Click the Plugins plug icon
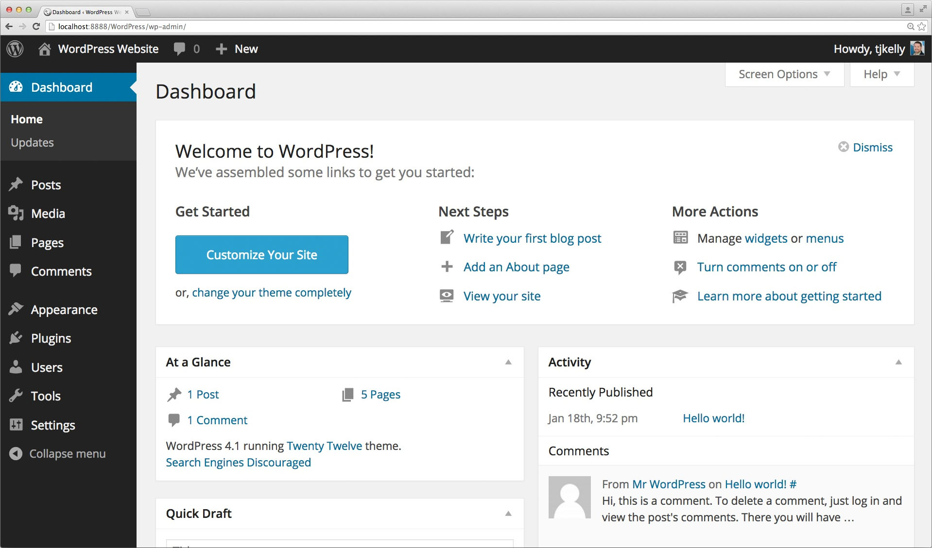932x548 pixels. [x=16, y=338]
